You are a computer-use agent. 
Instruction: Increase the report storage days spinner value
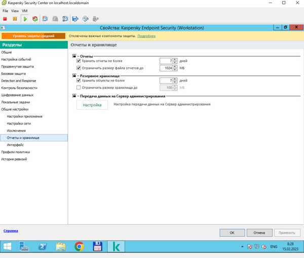[x=175, y=59]
